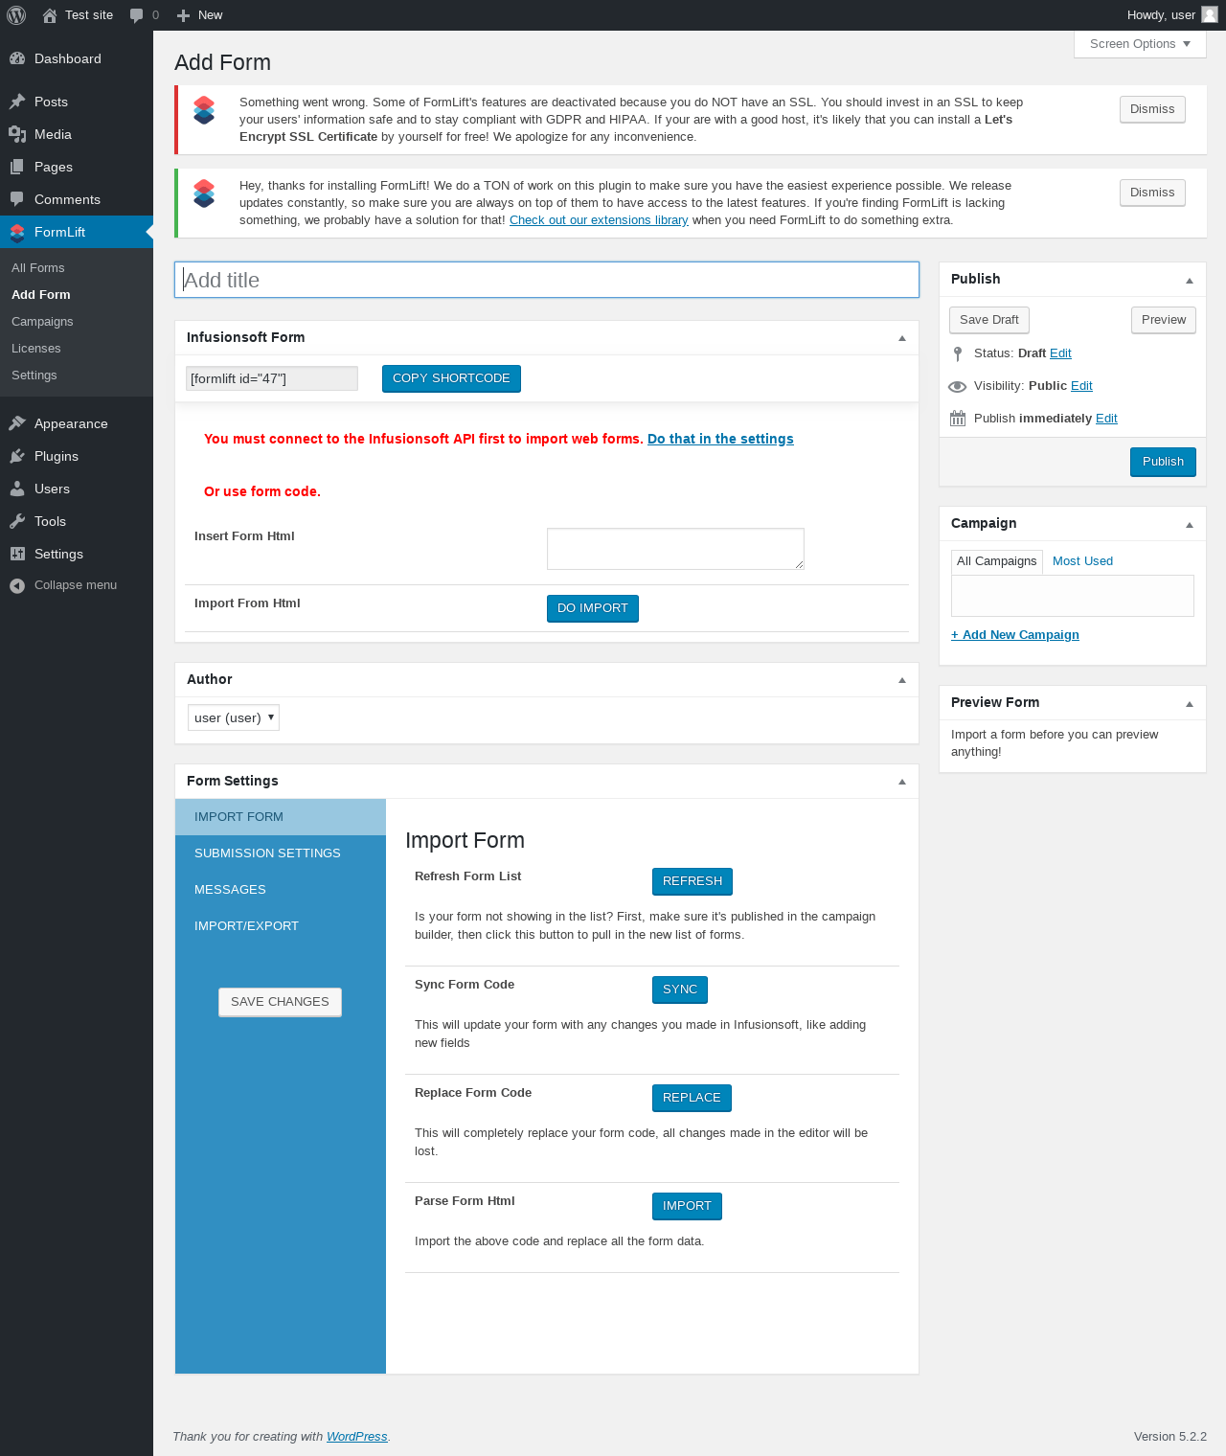Screen dimensions: 1226x1456
Task: Click the Collapse menu arrow icon
Action: tap(17, 585)
